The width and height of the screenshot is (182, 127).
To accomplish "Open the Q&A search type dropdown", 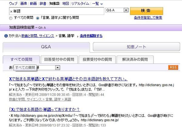I will point(117,10).
